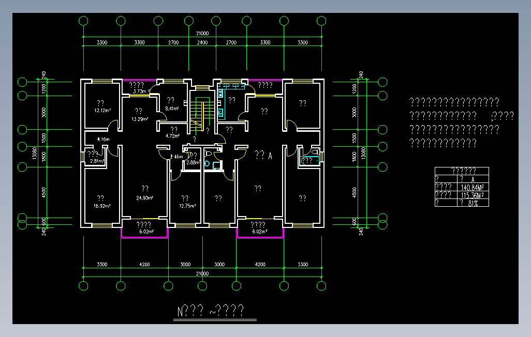Click the 140.84M² table cell

pos(473,187)
